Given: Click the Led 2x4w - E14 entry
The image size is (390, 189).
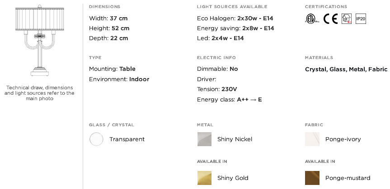Looking at the screenshot, I should pyautogui.click(x=221, y=38).
